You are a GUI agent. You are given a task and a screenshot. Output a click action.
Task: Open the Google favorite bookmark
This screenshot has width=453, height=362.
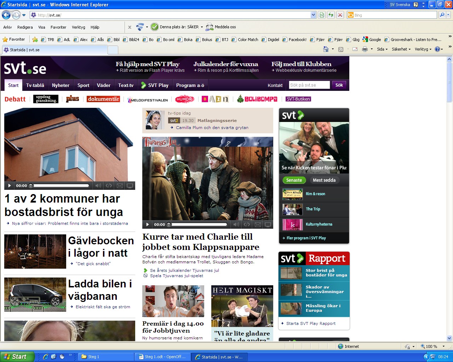click(372, 40)
